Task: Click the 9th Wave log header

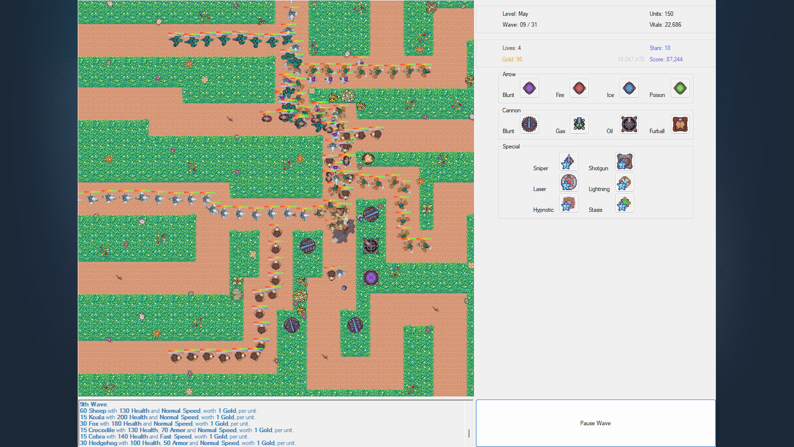Action: click(x=93, y=404)
